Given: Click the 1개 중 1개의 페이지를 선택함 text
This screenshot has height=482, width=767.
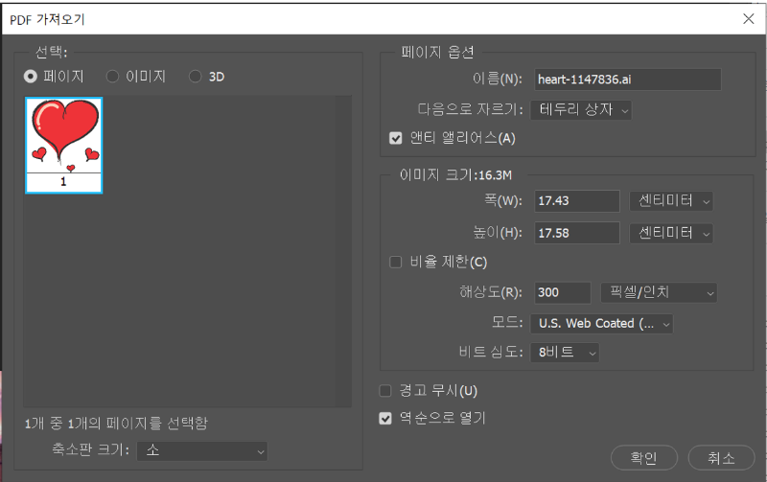Looking at the screenshot, I should 116,423.
